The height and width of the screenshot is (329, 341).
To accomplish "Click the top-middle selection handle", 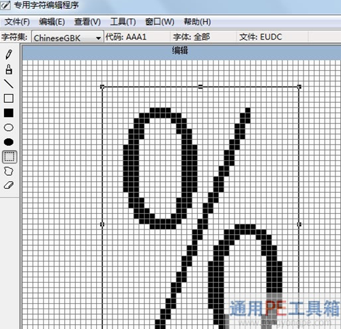I will (201, 87).
